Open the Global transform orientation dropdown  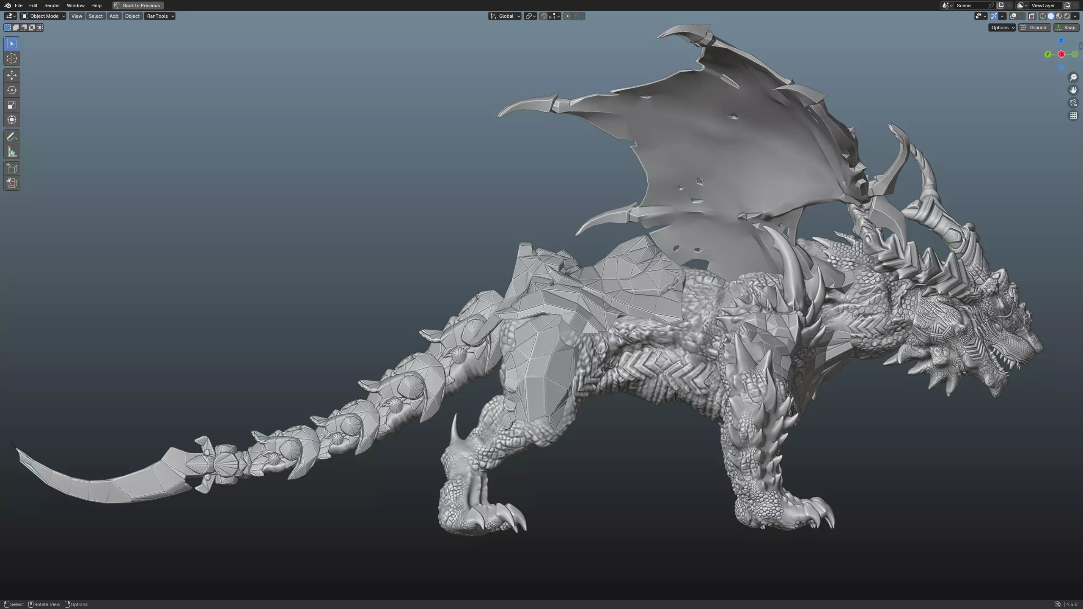(505, 16)
